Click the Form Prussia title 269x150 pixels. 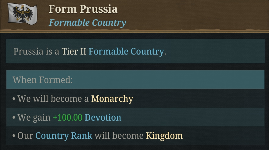coord(83,9)
